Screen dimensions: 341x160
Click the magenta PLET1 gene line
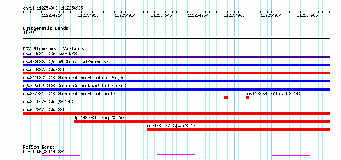point(176,155)
